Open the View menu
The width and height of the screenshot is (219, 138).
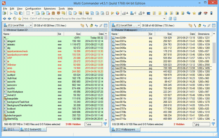(x=20, y=9)
